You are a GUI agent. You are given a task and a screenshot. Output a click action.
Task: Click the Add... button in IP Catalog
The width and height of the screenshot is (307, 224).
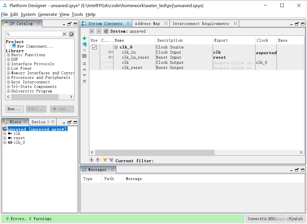[62, 109]
